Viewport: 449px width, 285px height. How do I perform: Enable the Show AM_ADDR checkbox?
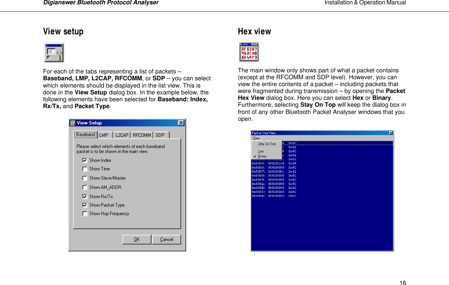[85, 187]
